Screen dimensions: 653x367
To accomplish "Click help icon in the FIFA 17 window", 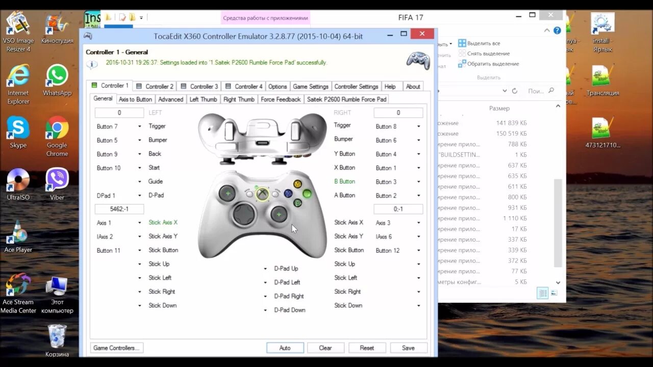I will point(557,31).
